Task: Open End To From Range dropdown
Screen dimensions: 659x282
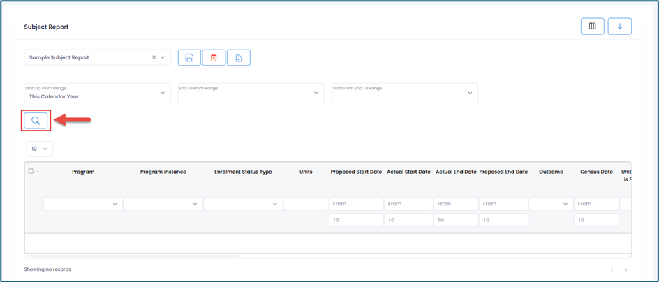Action: pos(316,93)
